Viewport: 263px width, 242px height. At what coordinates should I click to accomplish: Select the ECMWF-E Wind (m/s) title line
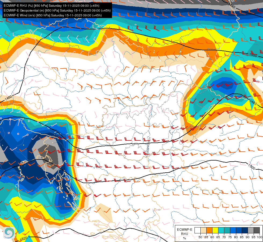[x=53, y=15]
